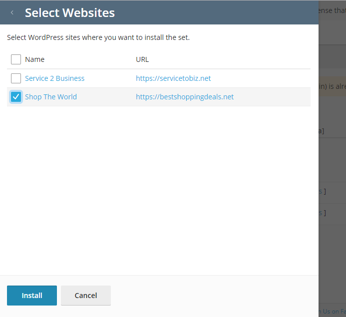
Task: Open the Service 2 Business site link
Action: [54, 78]
